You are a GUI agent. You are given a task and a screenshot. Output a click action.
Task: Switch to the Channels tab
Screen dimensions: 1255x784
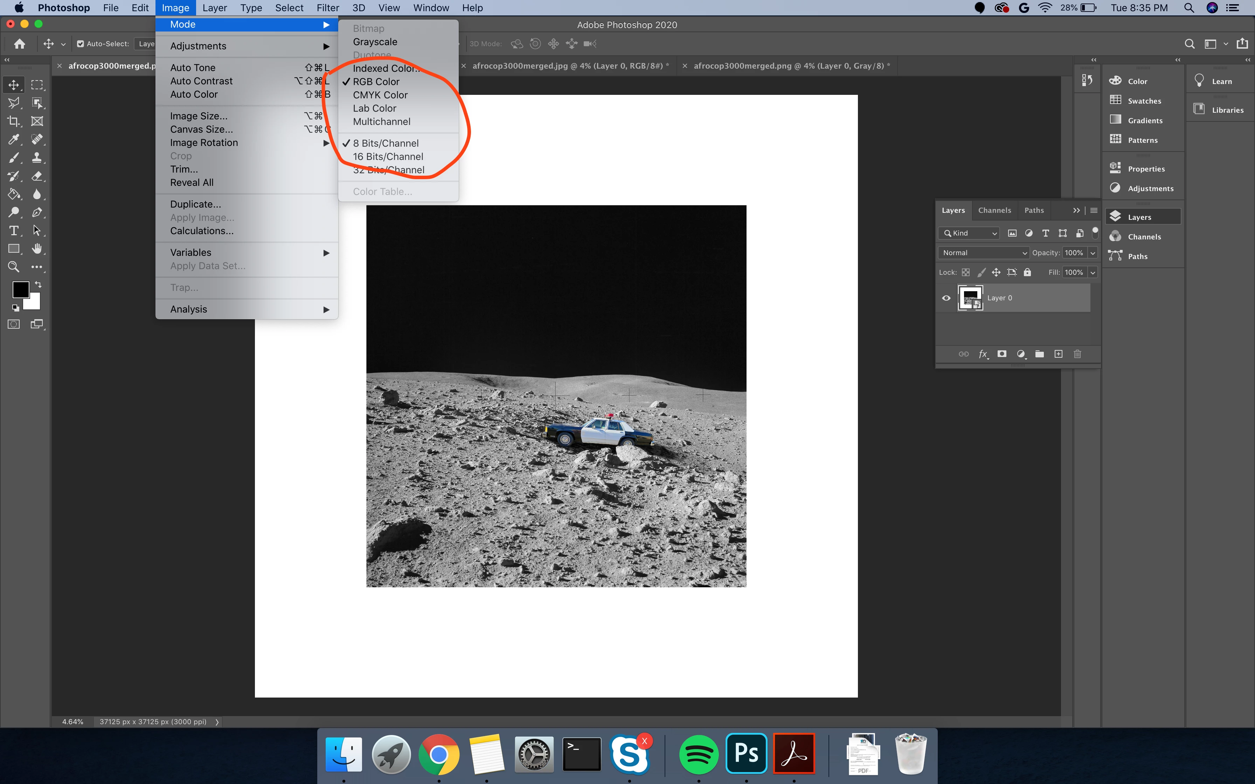[994, 210]
